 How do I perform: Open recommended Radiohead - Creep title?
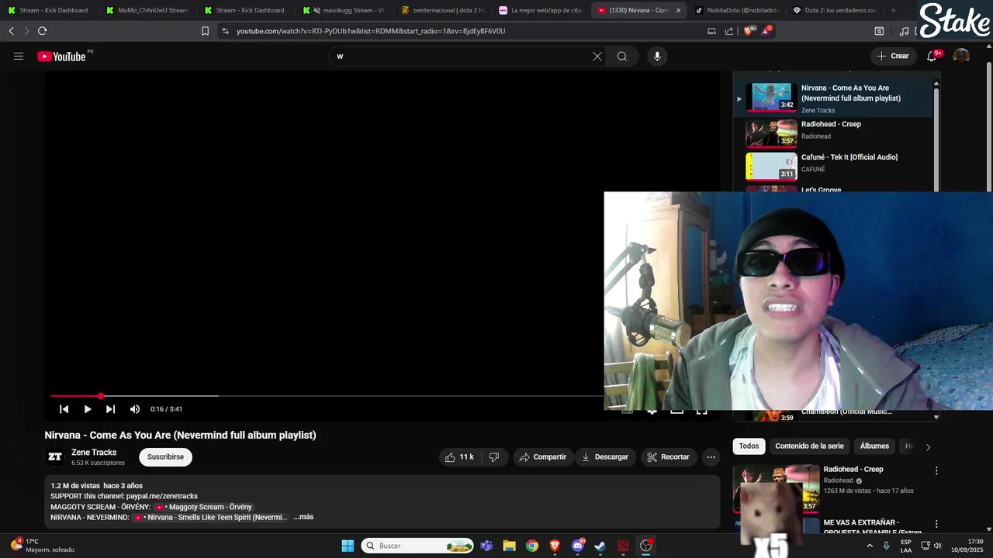(x=853, y=470)
